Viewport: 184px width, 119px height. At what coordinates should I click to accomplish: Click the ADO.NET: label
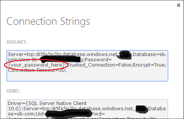[17, 42]
